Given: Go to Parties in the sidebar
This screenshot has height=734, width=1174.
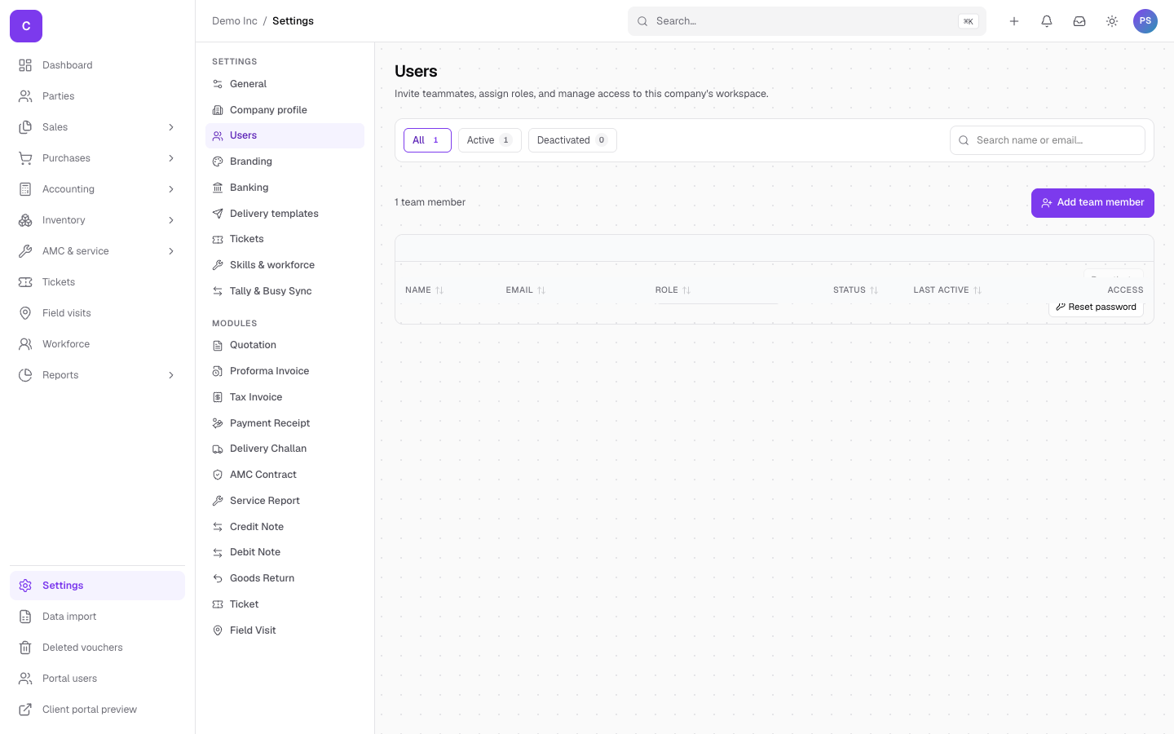Looking at the screenshot, I should [x=97, y=96].
